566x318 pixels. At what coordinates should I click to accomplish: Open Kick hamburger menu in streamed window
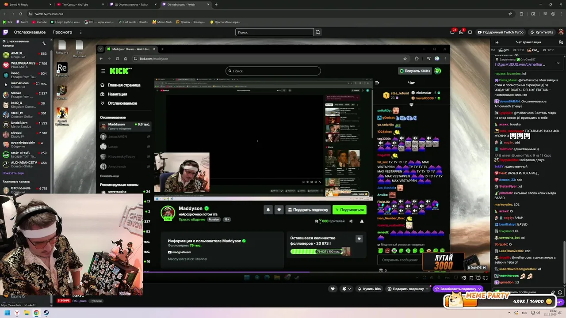pos(103,71)
